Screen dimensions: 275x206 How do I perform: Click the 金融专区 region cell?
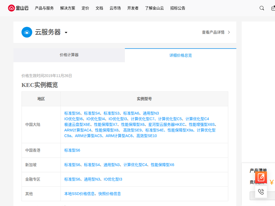pyautogui.click(x=41, y=179)
